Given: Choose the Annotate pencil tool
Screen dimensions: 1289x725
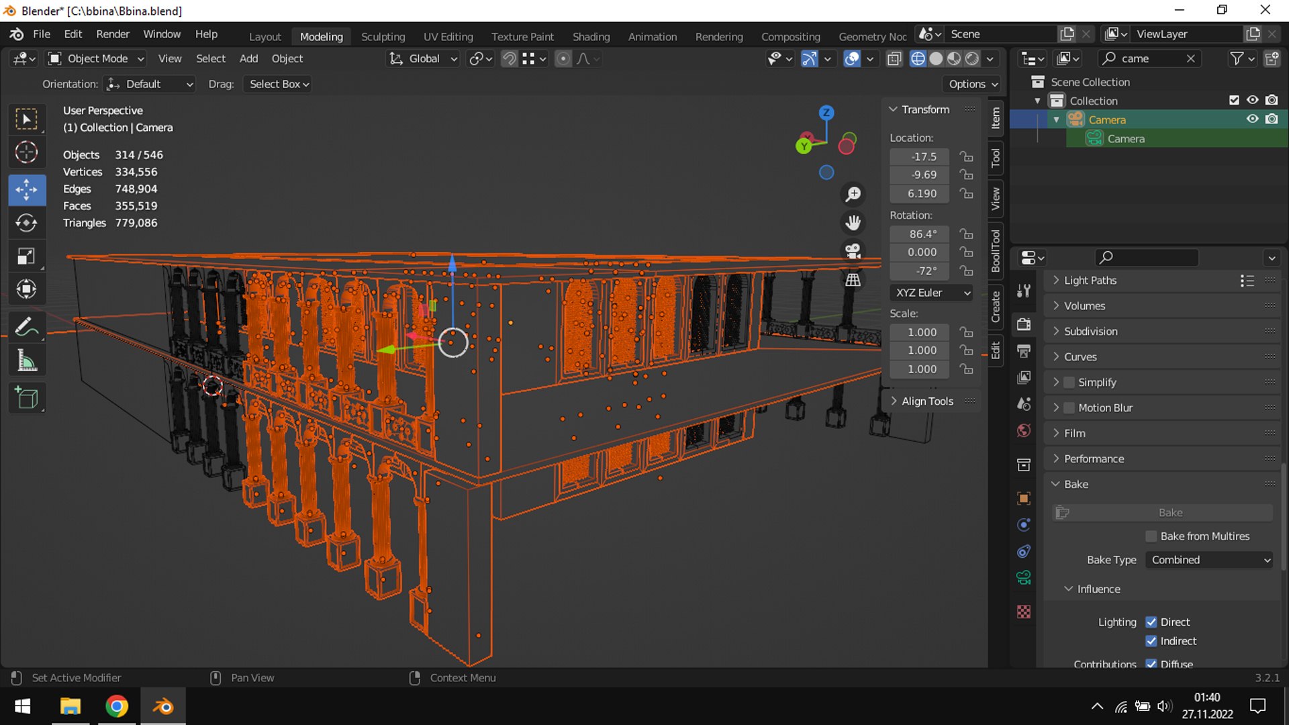Looking at the screenshot, I should (x=27, y=328).
